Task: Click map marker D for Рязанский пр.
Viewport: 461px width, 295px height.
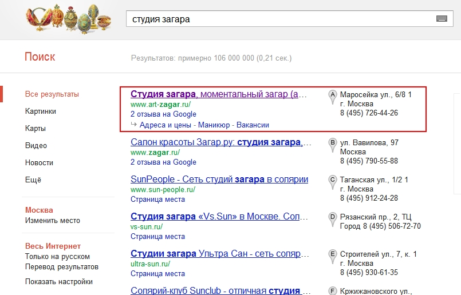Action: [x=333, y=220]
